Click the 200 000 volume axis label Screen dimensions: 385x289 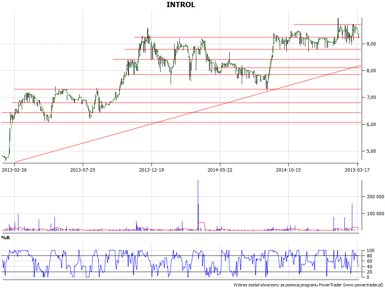click(375, 196)
